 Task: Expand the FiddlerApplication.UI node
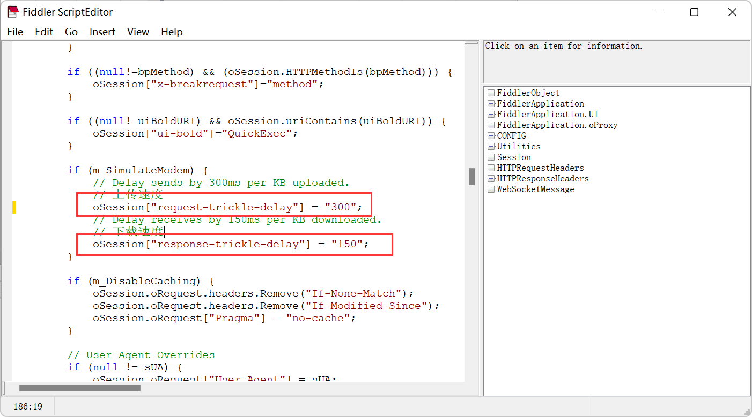pos(491,115)
